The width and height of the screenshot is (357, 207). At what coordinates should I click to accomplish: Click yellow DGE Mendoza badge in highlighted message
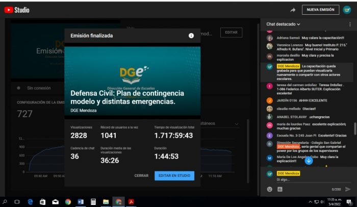tap(288, 66)
